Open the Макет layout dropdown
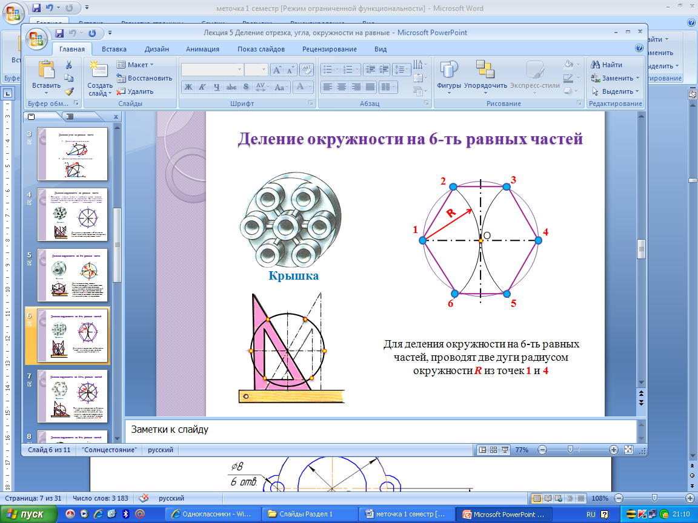The height and width of the screenshot is (523, 698). (135, 65)
